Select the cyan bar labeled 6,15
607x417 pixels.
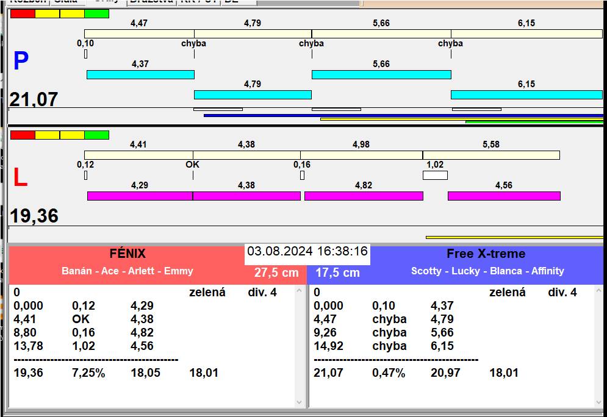(527, 94)
